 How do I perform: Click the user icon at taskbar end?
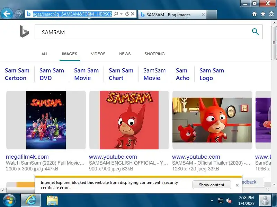pyautogui.click(x=265, y=200)
